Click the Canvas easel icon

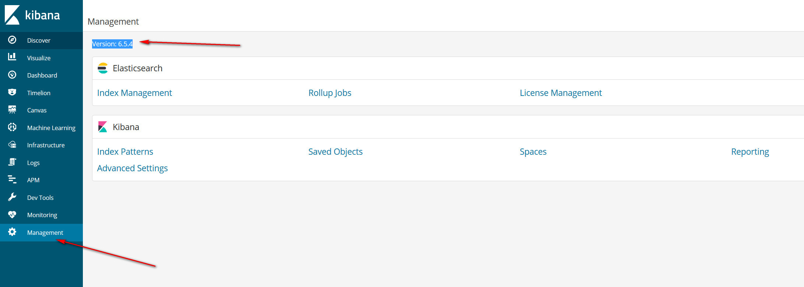(x=12, y=110)
